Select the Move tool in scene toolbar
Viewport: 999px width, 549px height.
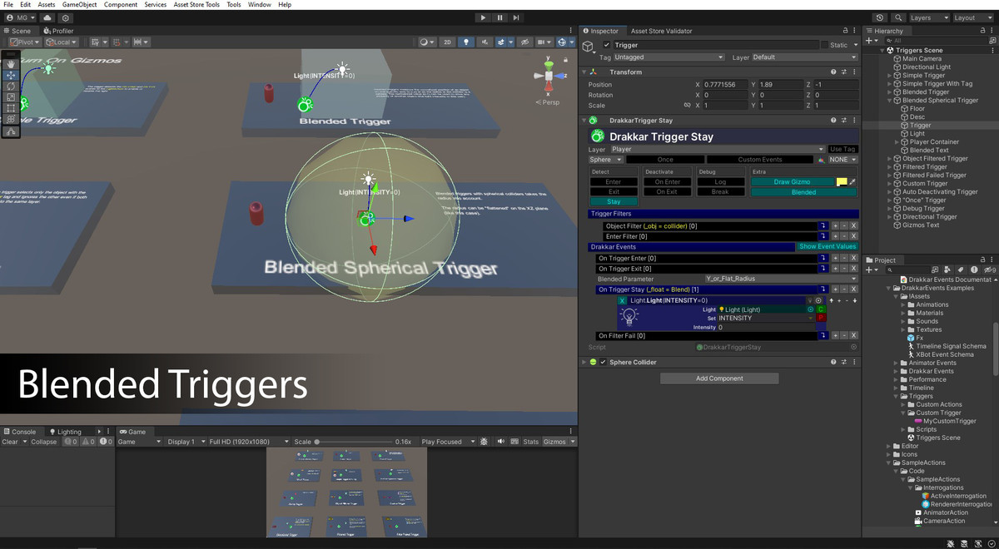[11, 75]
